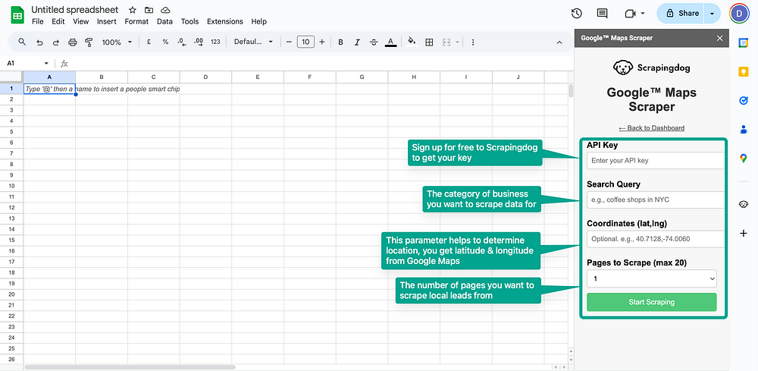Click font size field 10
This screenshot has width=758, height=371.
[305, 42]
